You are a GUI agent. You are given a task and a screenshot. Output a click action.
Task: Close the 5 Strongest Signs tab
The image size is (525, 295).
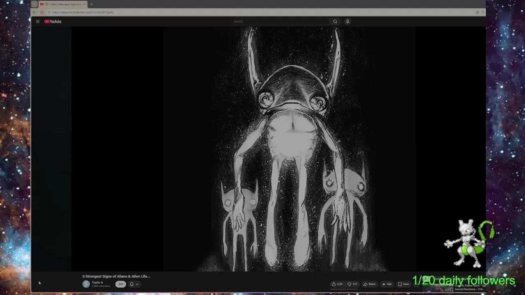84,4
